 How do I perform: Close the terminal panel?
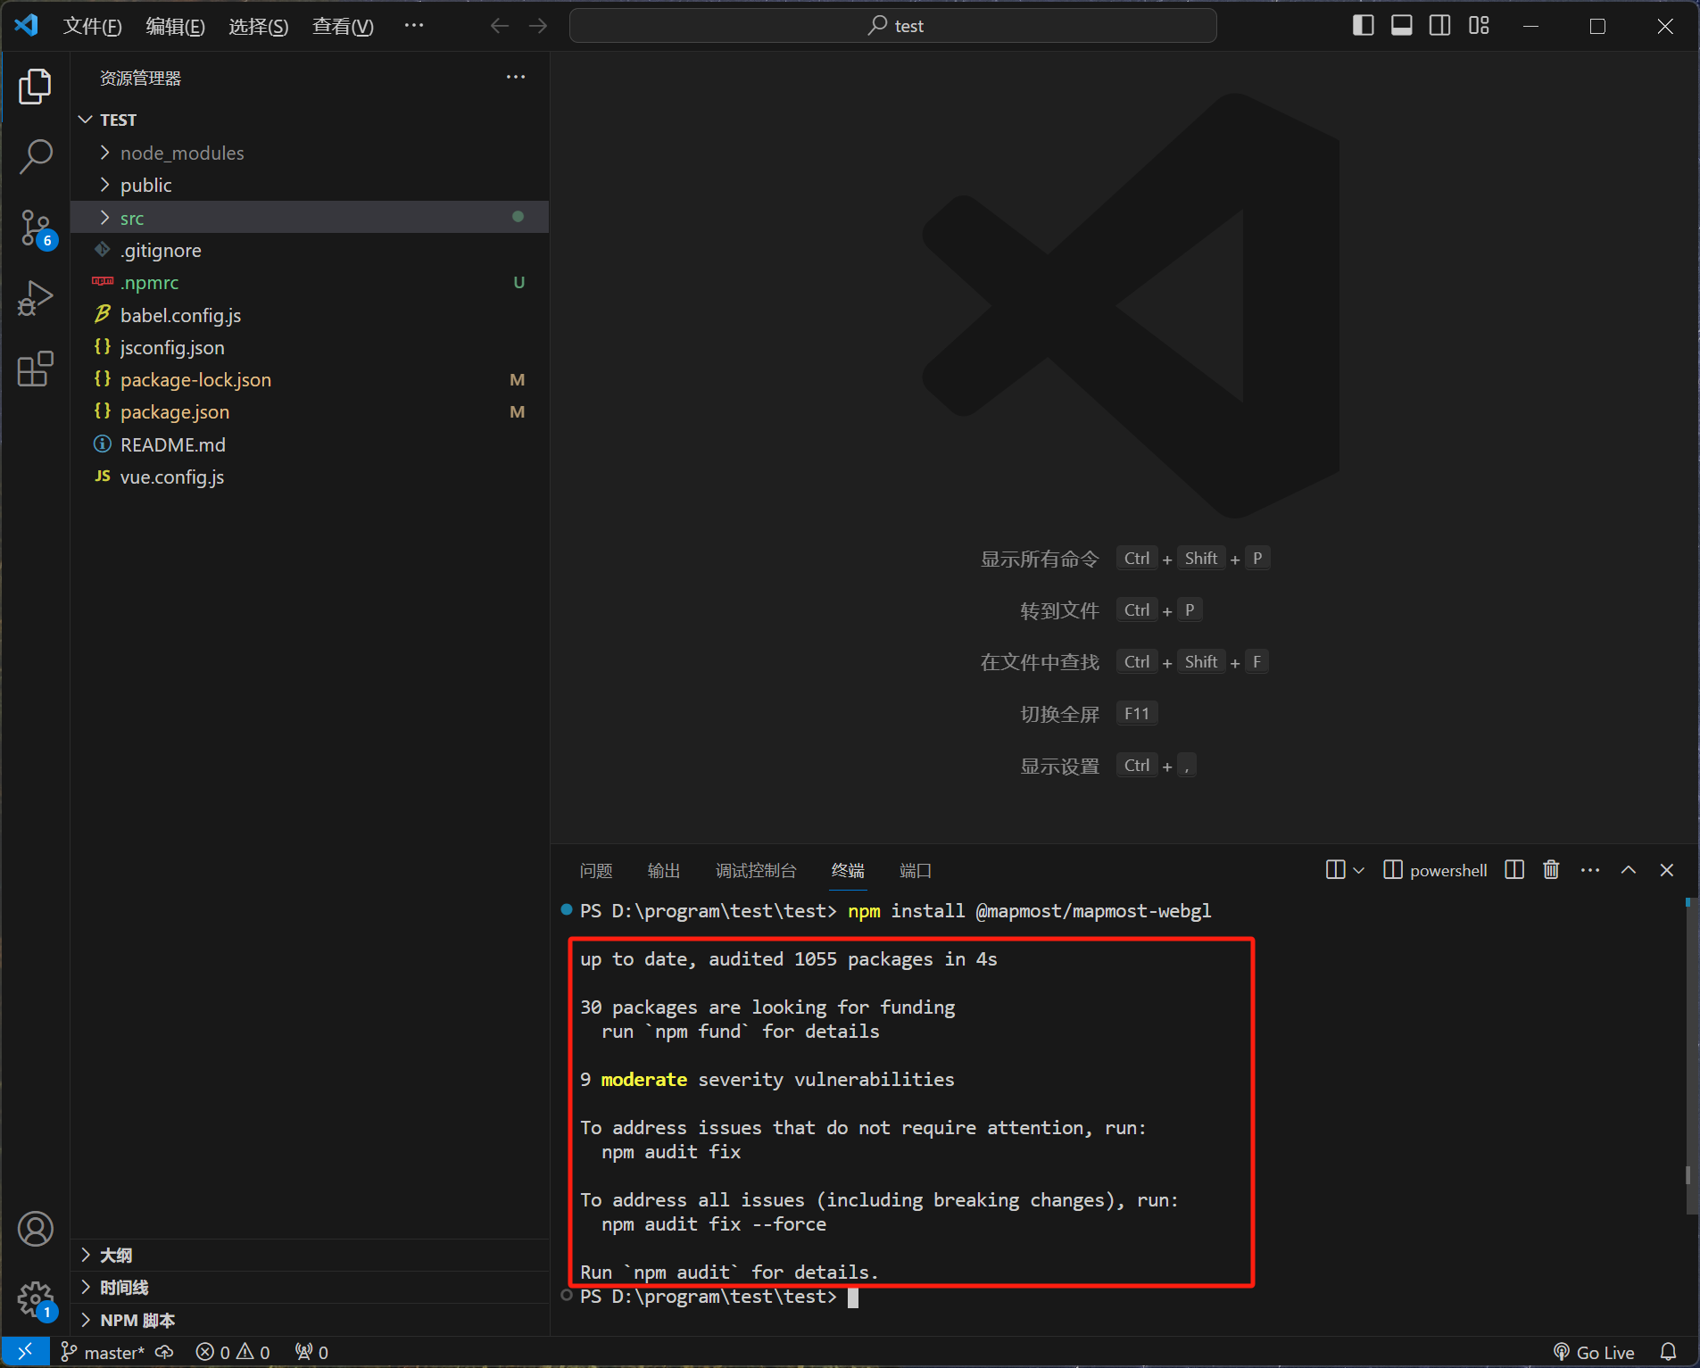click(1667, 870)
